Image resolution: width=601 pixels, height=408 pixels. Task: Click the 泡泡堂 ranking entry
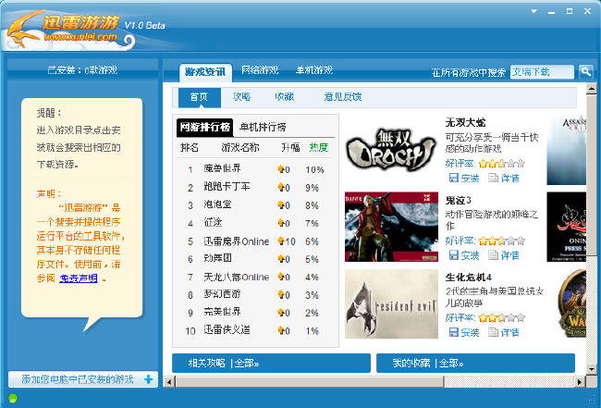click(217, 204)
